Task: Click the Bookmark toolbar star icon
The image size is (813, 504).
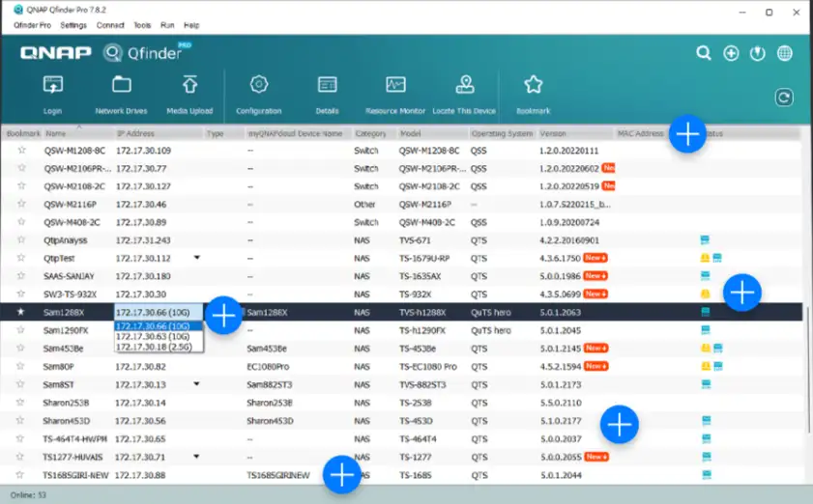Action: click(533, 84)
